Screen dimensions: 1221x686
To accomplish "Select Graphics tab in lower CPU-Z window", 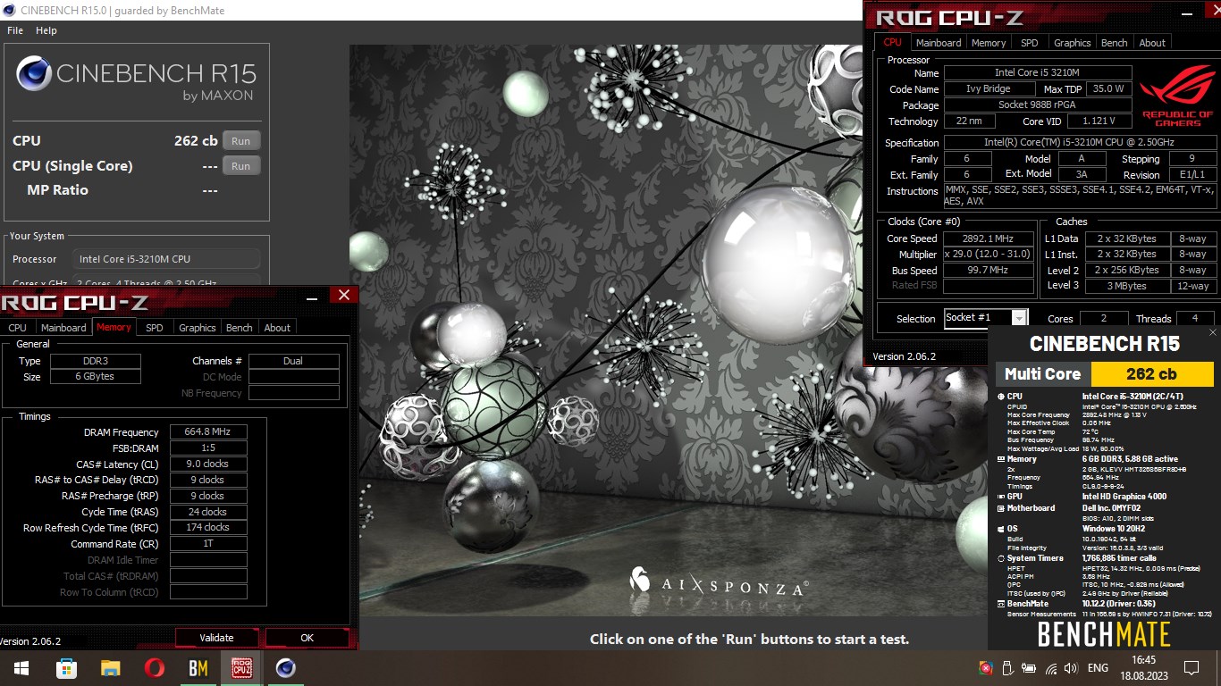I will [198, 328].
